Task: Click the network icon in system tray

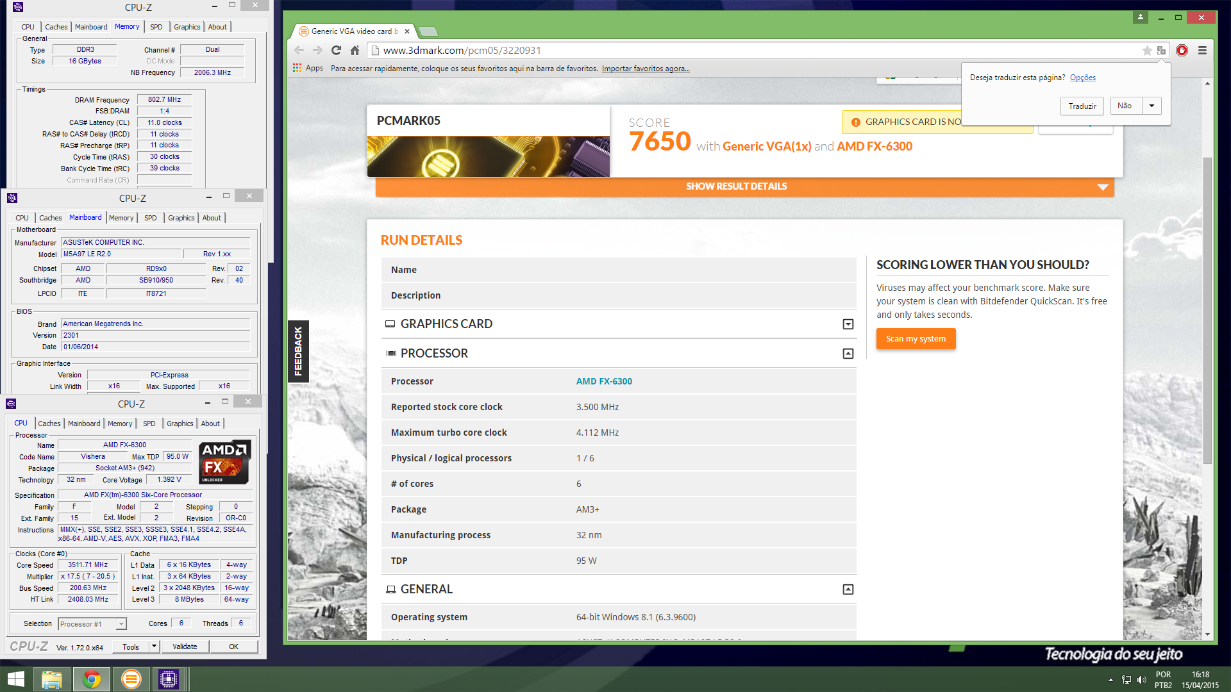Action: (1126, 680)
